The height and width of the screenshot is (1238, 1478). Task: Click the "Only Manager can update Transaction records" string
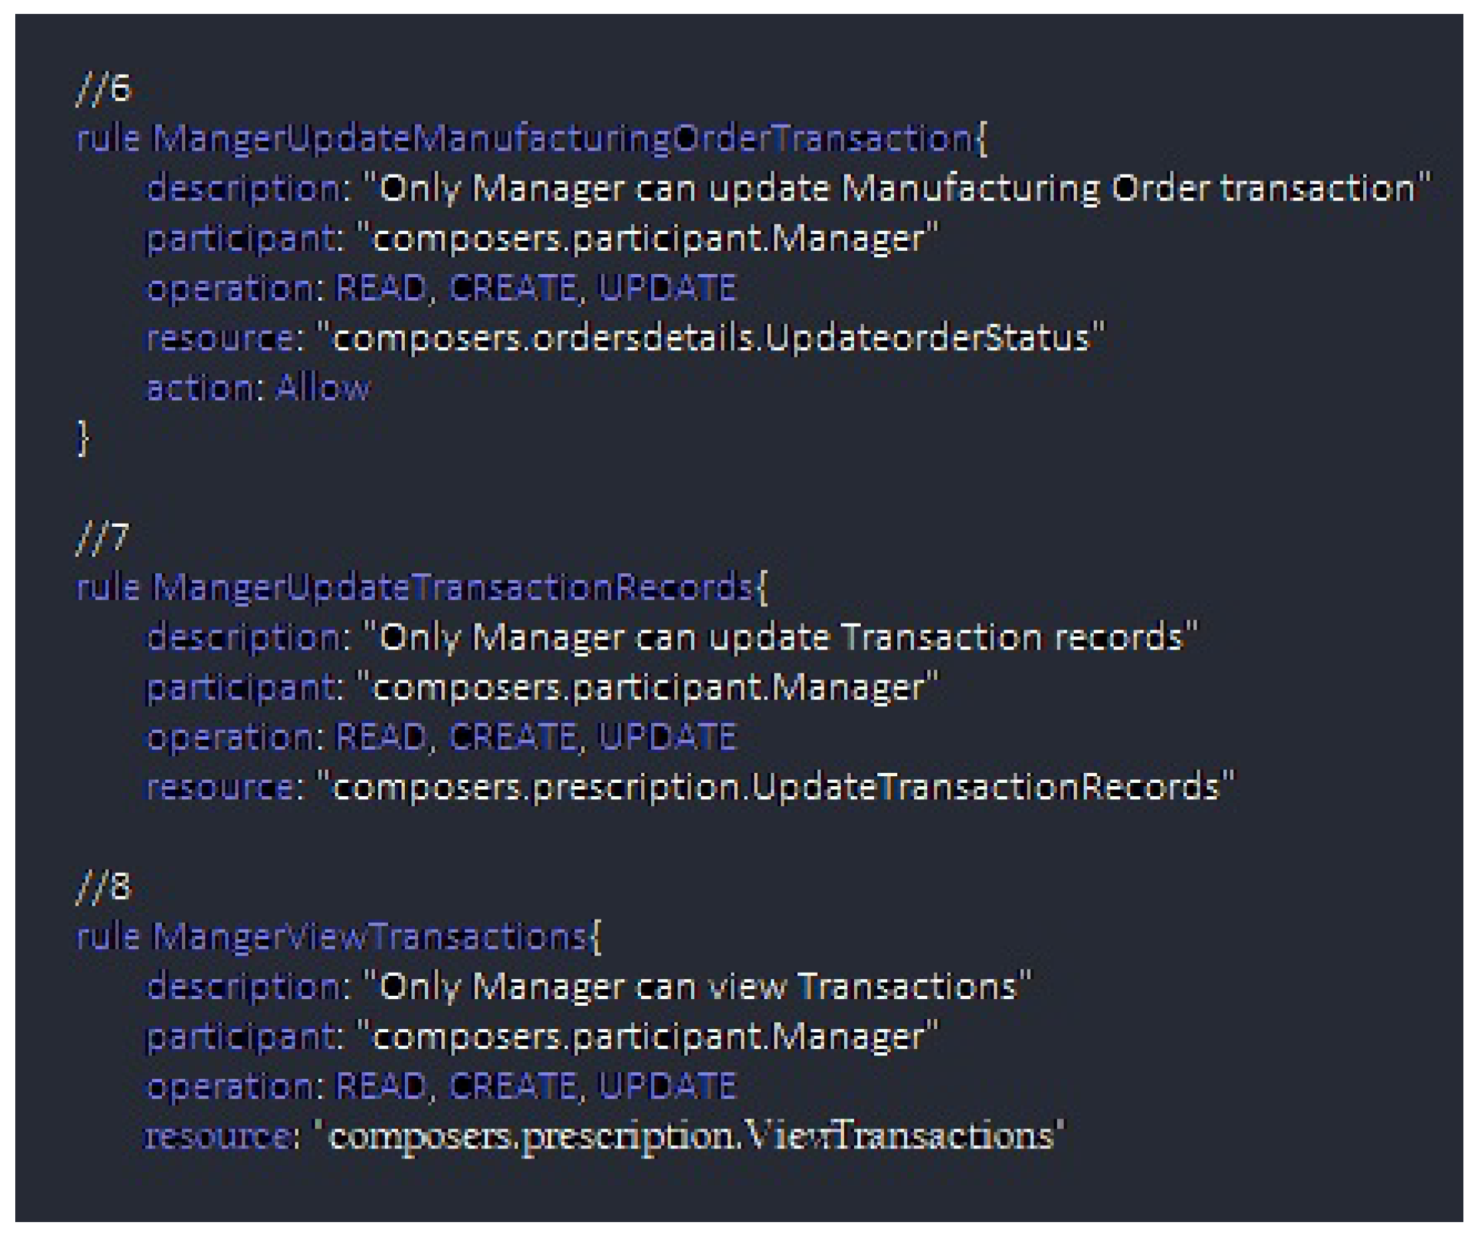(780, 638)
